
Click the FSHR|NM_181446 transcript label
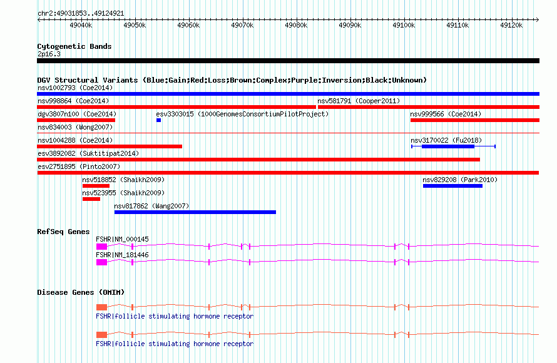[122, 255]
